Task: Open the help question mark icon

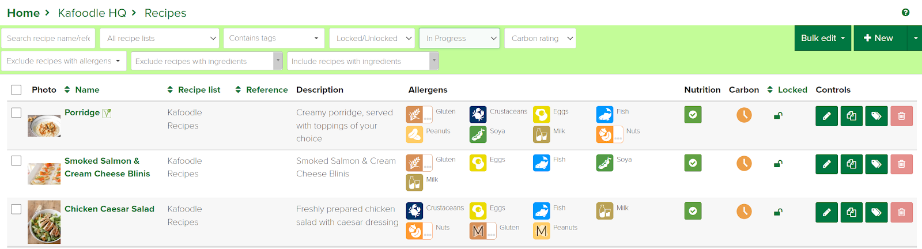Action: click(x=905, y=12)
